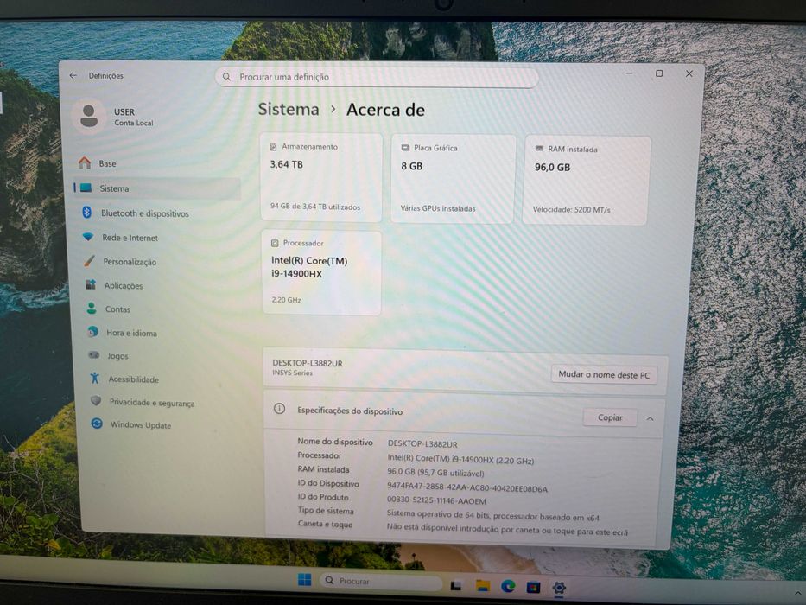Open the RAM instalada 96,0 GB card
The width and height of the screenshot is (806, 605).
pyautogui.click(x=587, y=180)
